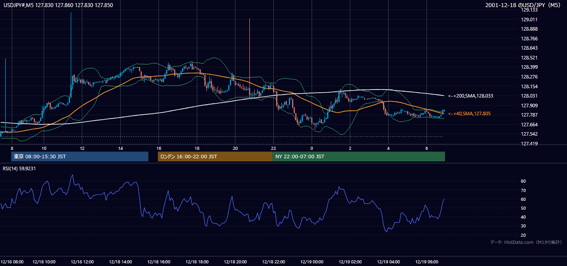Click the RSI scale value 70
567x266 pixels.
(524, 190)
